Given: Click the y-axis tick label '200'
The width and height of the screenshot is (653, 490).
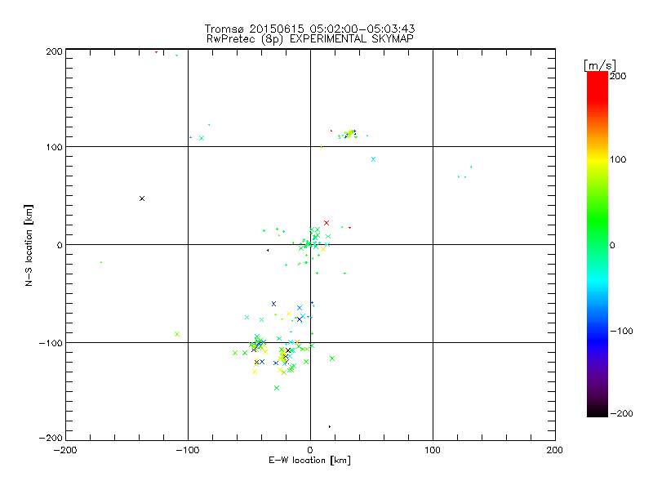Looking at the screenshot, I should click(54, 51).
